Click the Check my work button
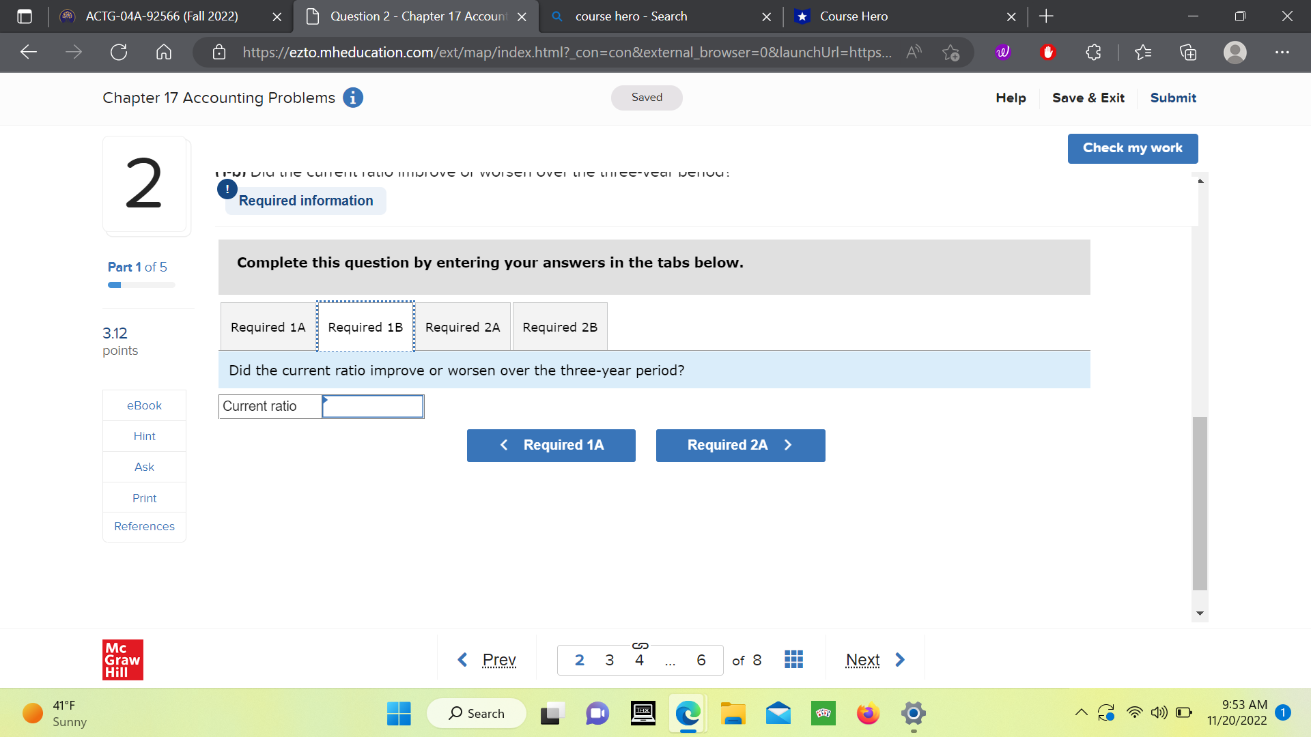The height and width of the screenshot is (737, 1311). (1132, 148)
